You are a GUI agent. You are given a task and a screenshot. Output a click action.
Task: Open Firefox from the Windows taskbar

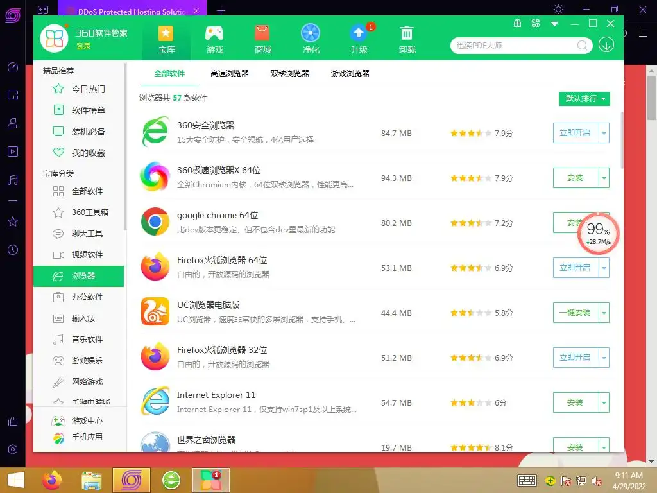point(53,480)
